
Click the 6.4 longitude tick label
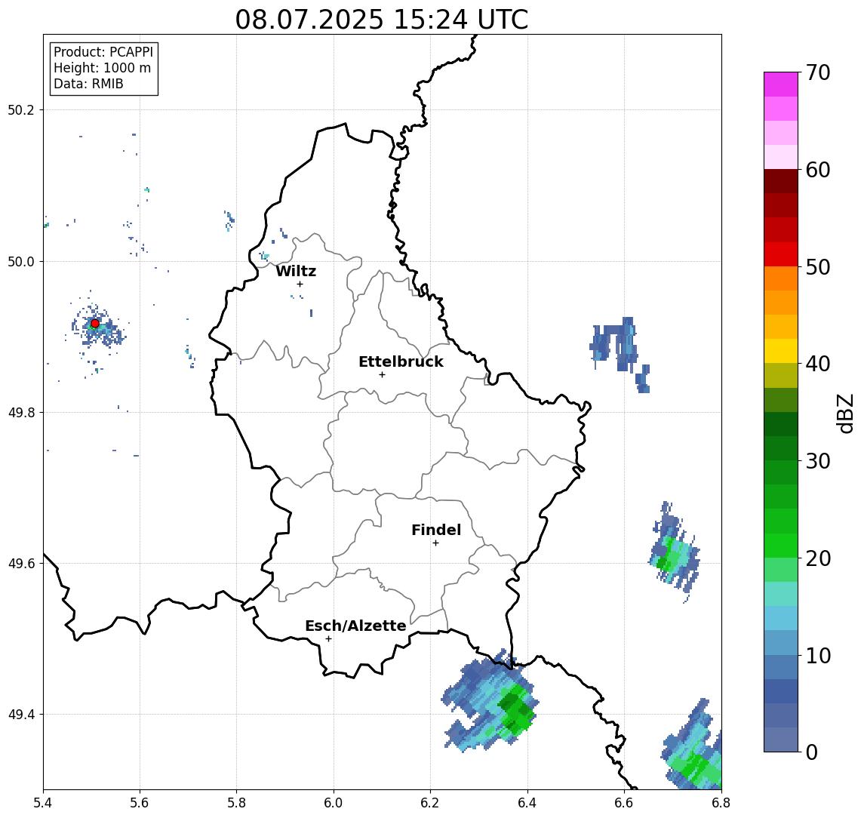pos(528,803)
